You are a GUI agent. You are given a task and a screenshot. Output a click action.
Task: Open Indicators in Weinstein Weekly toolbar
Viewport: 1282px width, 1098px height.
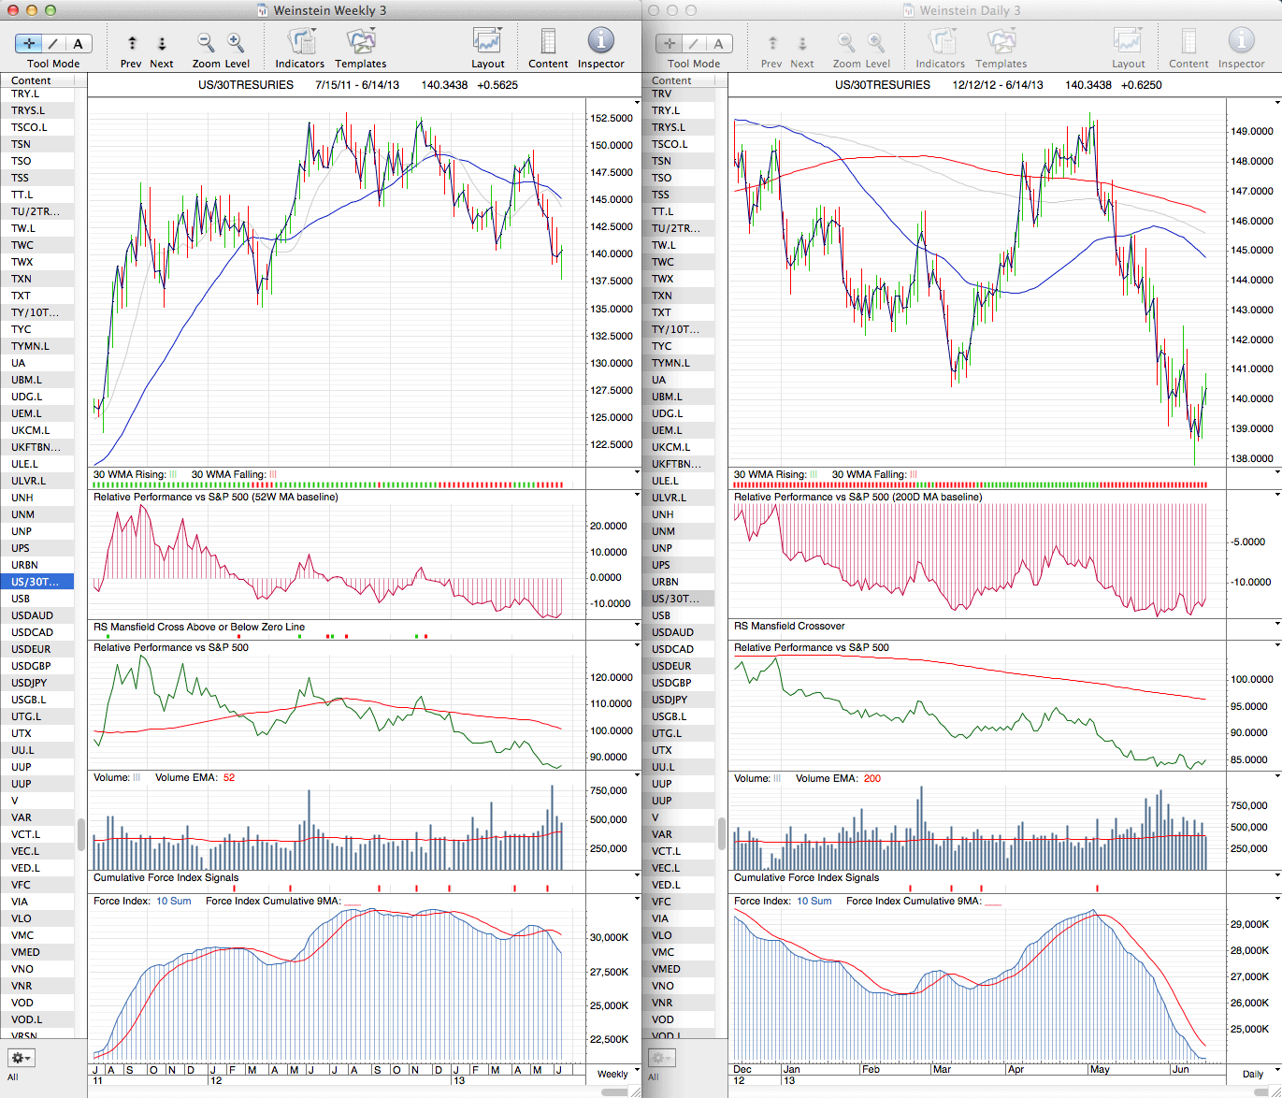click(x=300, y=43)
